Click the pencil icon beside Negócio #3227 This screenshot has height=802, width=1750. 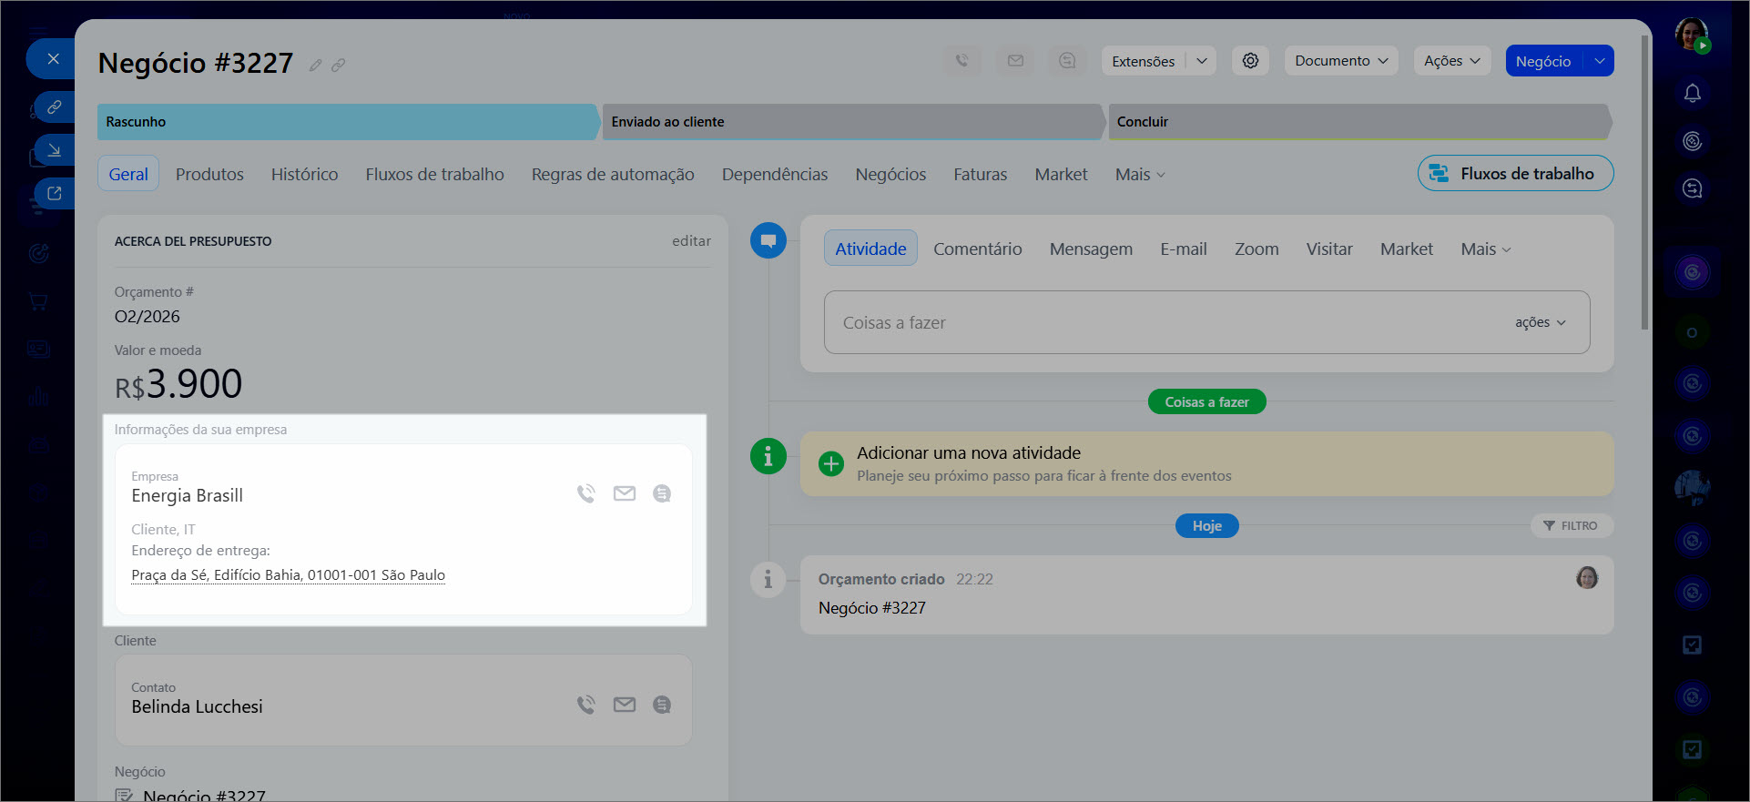pos(315,66)
